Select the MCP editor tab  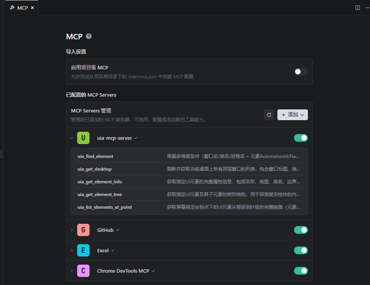click(22, 8)
